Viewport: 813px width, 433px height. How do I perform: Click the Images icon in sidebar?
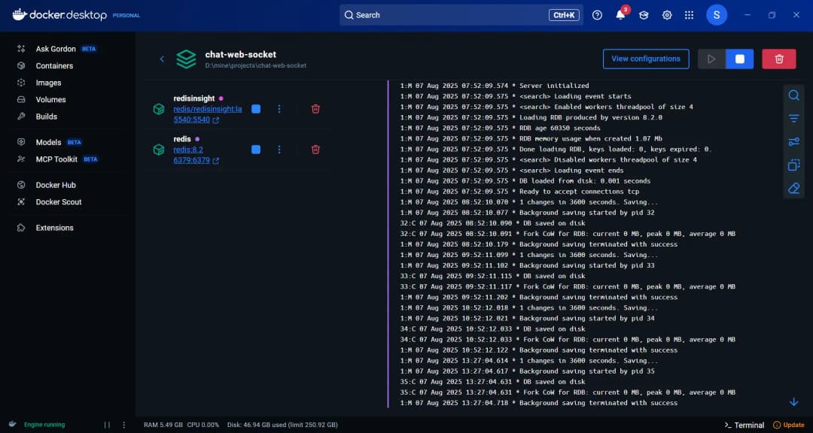coord(21,83)
